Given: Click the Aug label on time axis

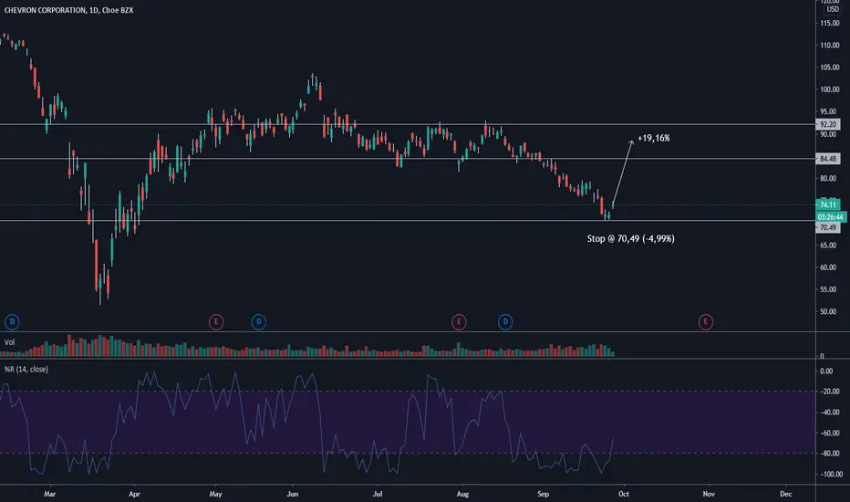Looking at the screenshot, I should tap(462, 494).
